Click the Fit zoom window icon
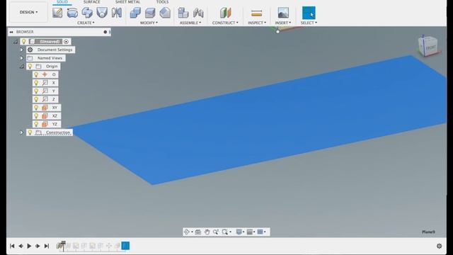Image resolution: width=453 pixels, height=255 pixels. (225, 232)
